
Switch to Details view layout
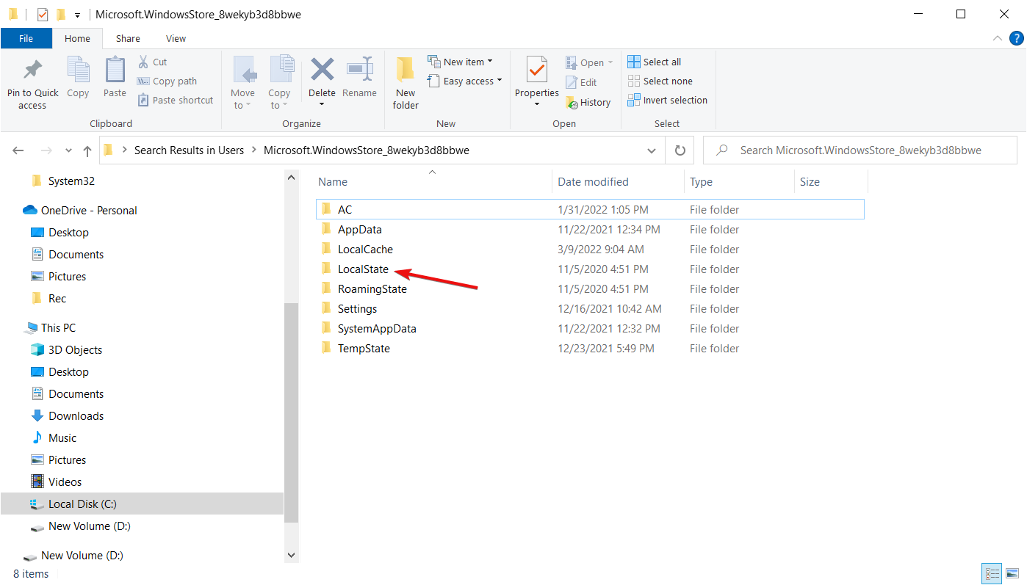pyautogui.click(x=991, y=574)
